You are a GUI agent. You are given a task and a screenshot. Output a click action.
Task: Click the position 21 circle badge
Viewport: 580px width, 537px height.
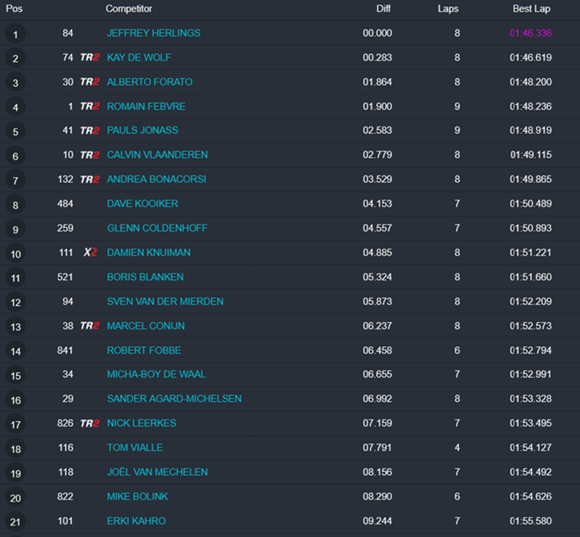[x=16, y=522]
